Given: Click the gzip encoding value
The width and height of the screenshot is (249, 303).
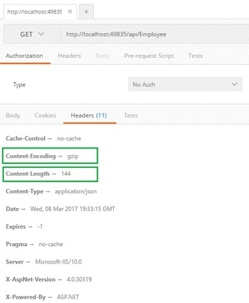Looking at the screenshot, I should [72, 156].
